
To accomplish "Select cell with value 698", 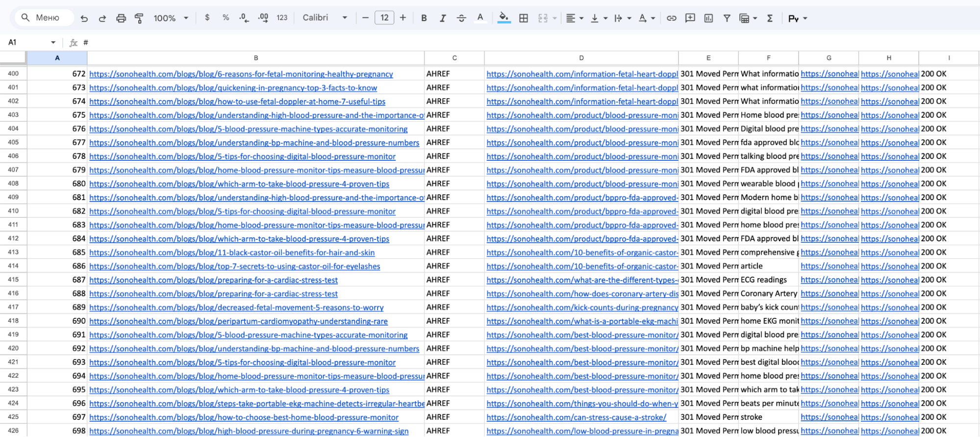I will click(x=57, y=431).
